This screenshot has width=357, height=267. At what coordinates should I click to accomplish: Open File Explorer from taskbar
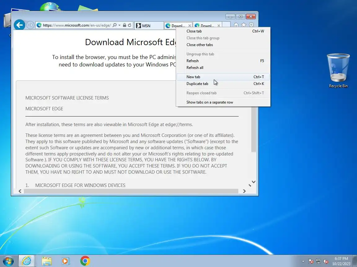(47, 261)
